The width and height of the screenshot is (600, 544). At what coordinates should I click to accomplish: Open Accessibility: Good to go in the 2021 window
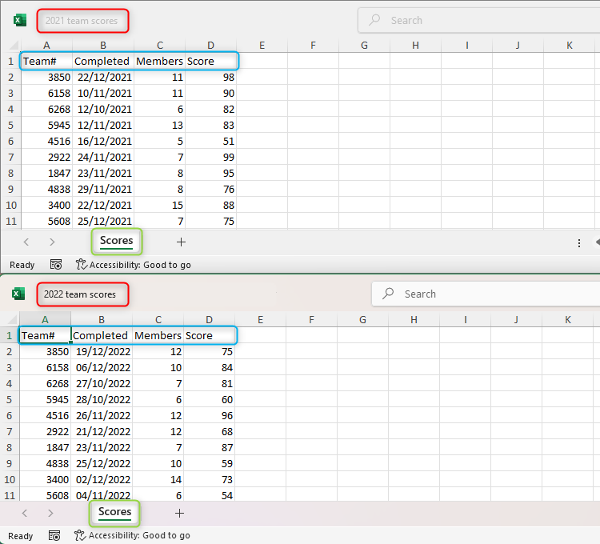[x=134, y=265]
